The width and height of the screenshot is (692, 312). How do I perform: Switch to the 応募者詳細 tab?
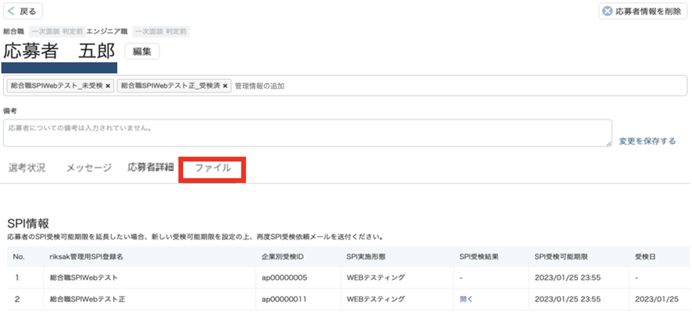[x=151, y=168]
